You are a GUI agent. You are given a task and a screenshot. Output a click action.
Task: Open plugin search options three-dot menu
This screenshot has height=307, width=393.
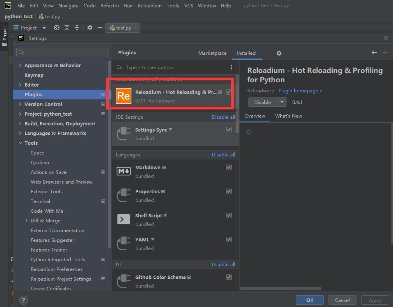pyautogui.click(x=231, y=67)
